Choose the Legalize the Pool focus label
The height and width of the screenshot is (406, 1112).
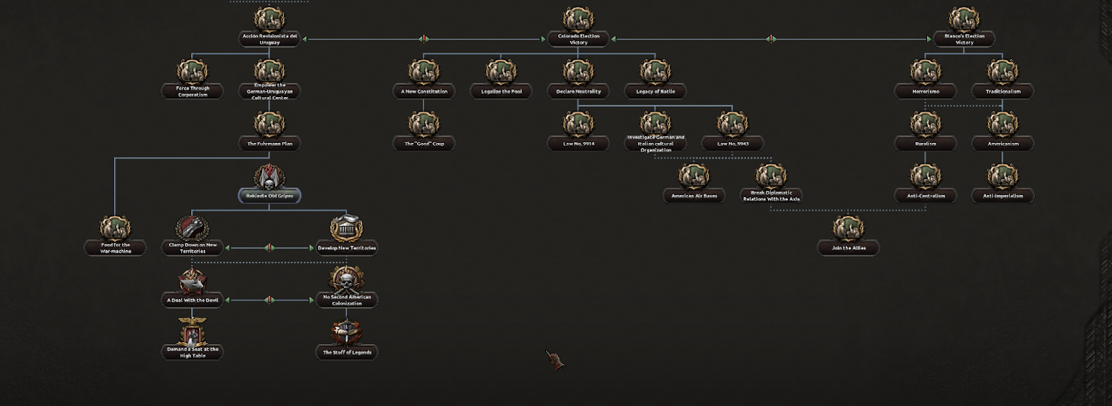[x=501, y=92]
